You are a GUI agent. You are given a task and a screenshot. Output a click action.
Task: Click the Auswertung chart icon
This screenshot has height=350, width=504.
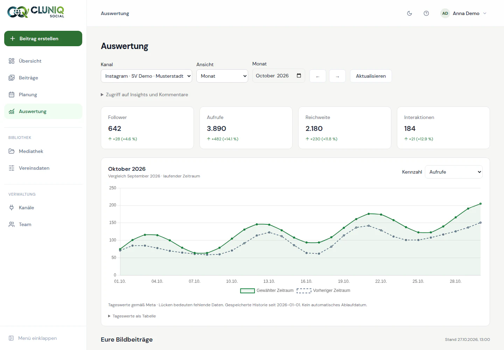[12, 111]
